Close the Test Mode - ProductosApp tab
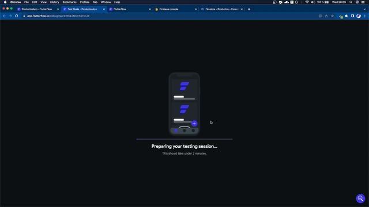Image resolution: width=369 pixels, height=207 pixels. [x=104, y=9]
